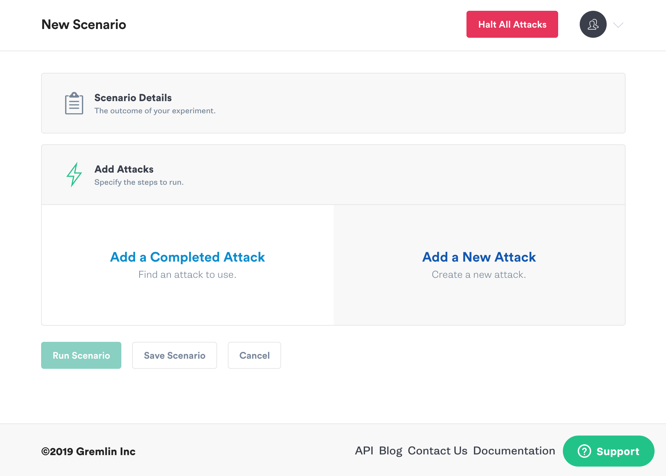Choose Add a Completed Attack
This screenshot has height=476, width=666.
coord(187,257)
